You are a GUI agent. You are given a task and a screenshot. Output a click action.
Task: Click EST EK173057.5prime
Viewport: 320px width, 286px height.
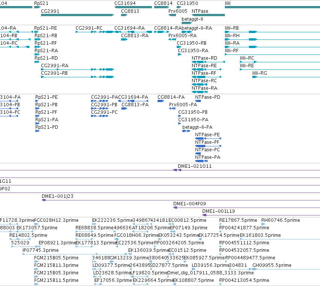pos(37,228)
